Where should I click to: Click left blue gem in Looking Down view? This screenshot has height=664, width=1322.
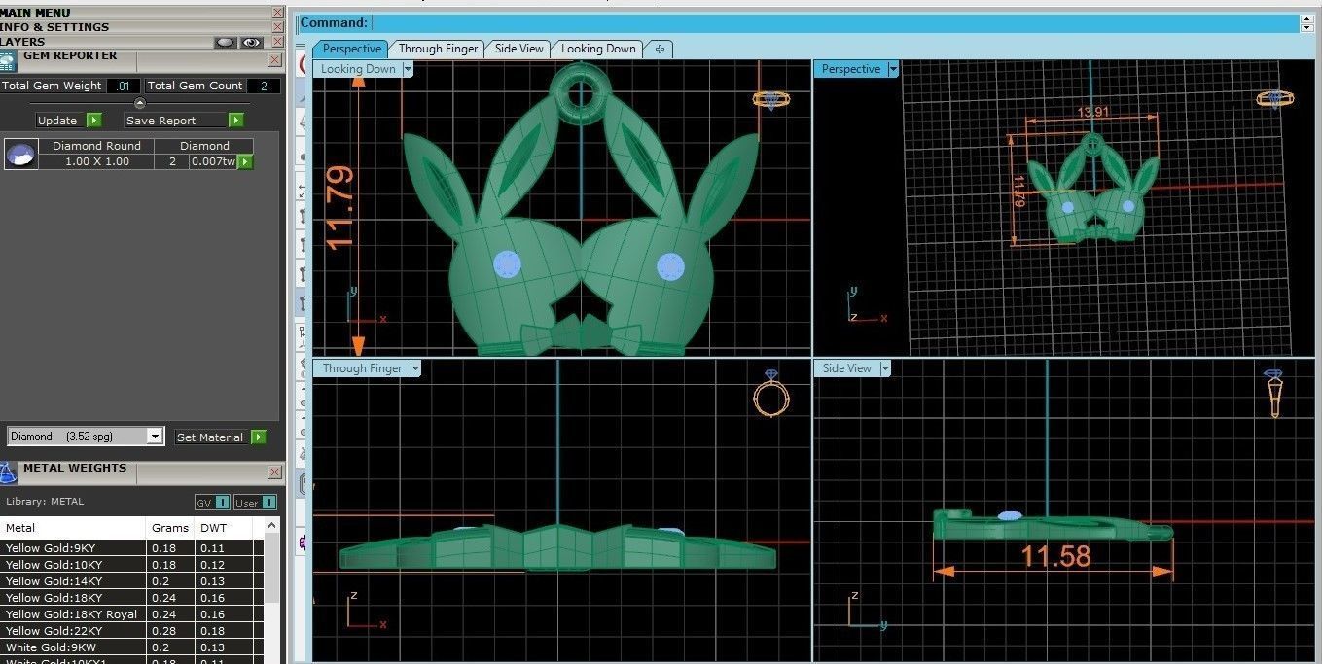coord(507,264)
